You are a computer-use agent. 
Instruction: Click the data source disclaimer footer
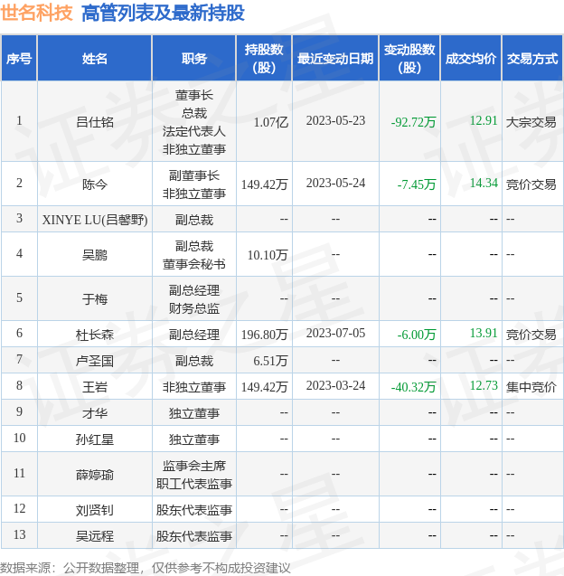pyautogui.click(x=145, y=568)
